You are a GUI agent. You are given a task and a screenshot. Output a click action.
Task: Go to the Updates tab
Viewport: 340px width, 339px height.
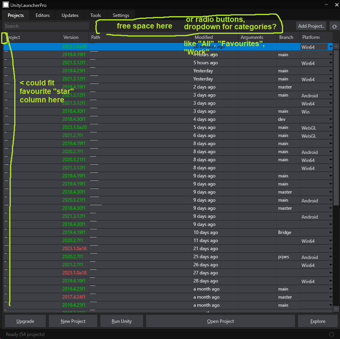(70, 15)
